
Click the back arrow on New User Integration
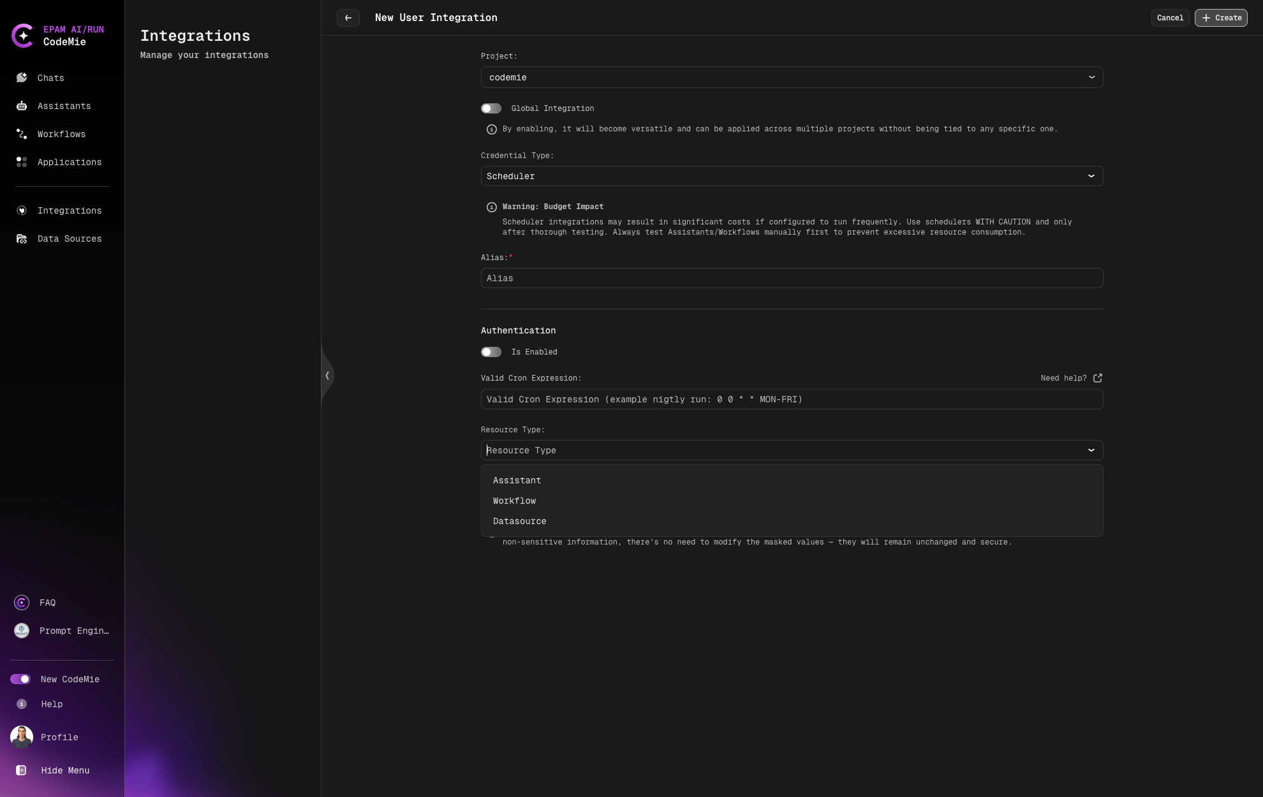pos(348,18)
